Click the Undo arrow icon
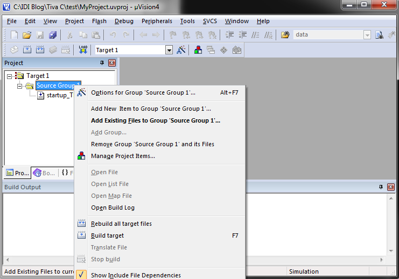Viewport: 399px width, 279px height. [x=113, y=34]
